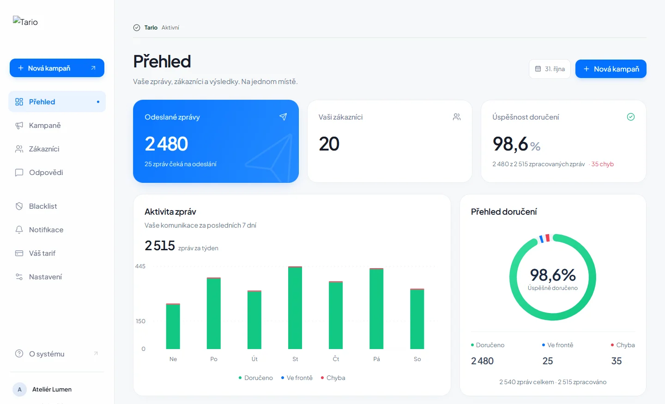This screenshot has width=665, height=404.
Task: Click "Vaše komunikace za posledních 7 dní" subtitle
Action: (x=200, y=225)
